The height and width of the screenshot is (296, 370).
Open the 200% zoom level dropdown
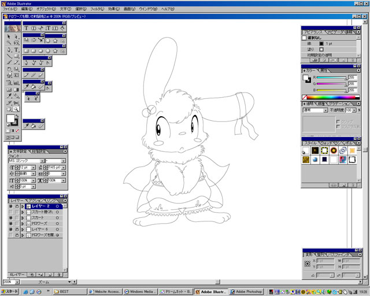click(x=17, y=282)
